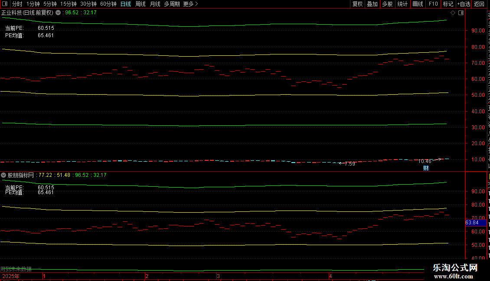The image size is (490, 281).
Task: Select the 60分钟 period
Action: 108,4
